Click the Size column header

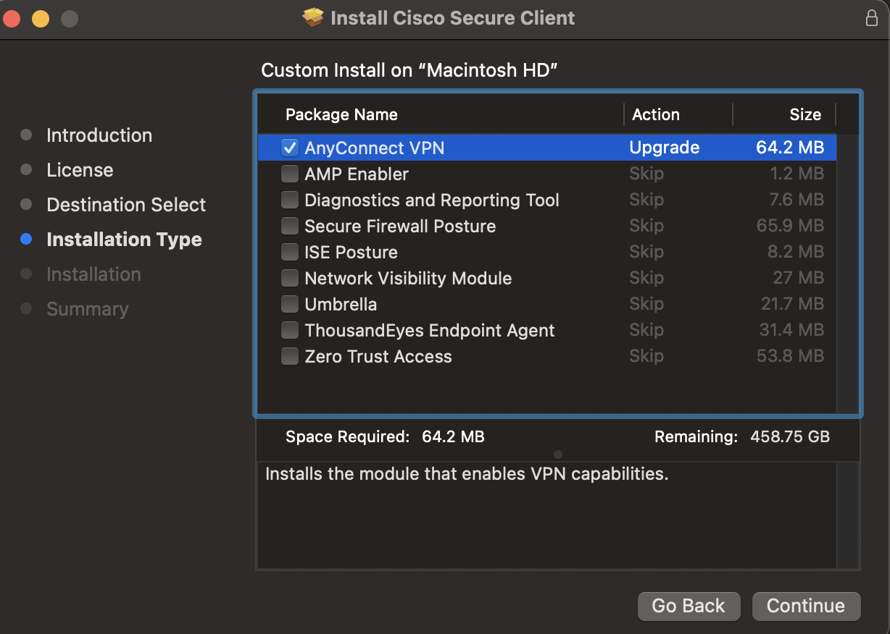[805, 114]
